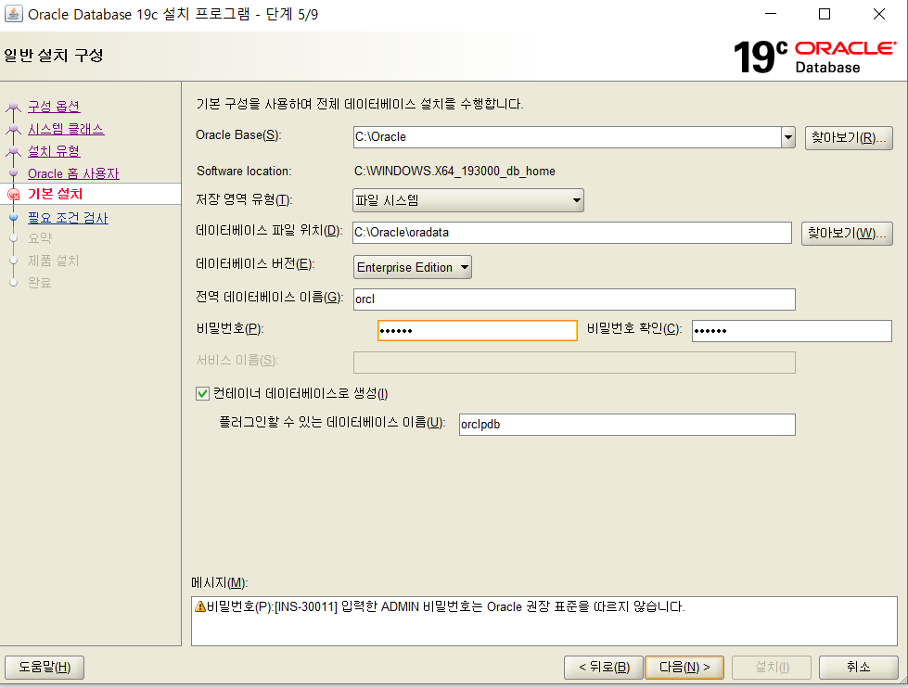Viewport: 908px width, 688px height.
Task: Go back with the 뒤로(B) button
Action: click(604, 668)
